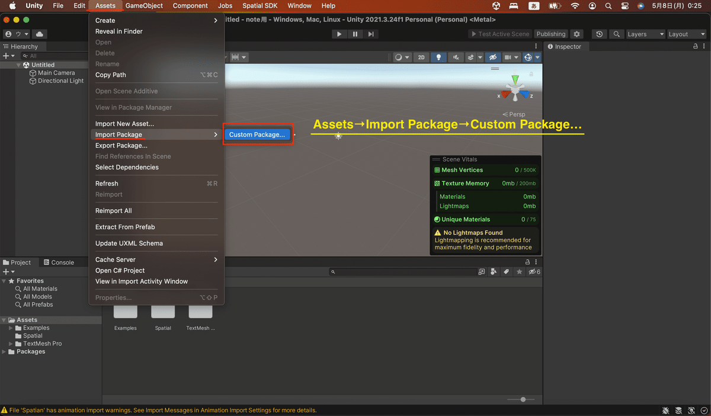Click search by type icon in Project

[x=494, y=271]
